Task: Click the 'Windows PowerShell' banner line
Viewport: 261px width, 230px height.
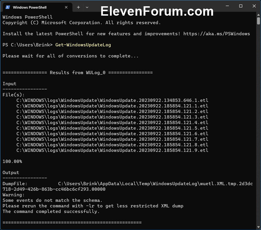Action: tap(27, 17)
